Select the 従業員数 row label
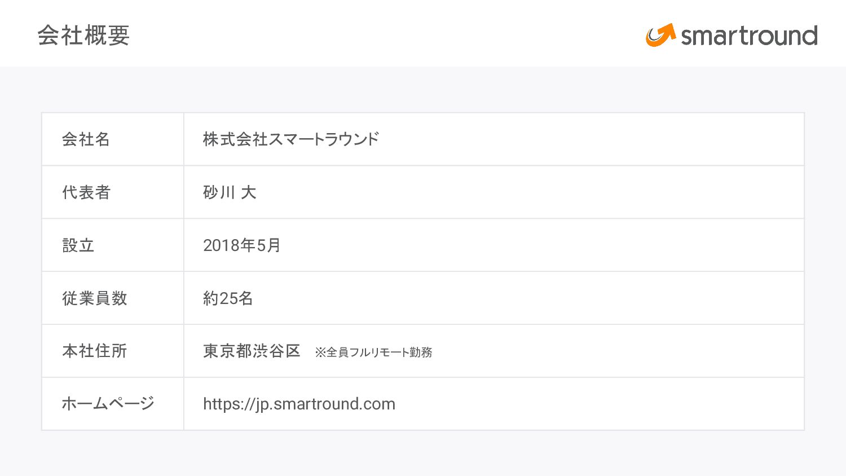 point(94,298)
